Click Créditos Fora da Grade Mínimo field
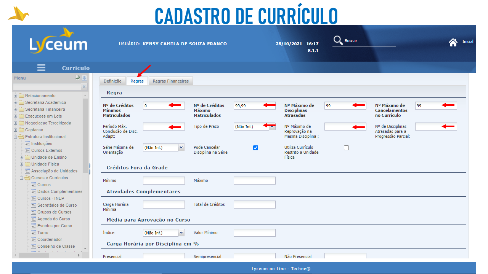Screen dimensions: 488x274 tap(164, 180)
